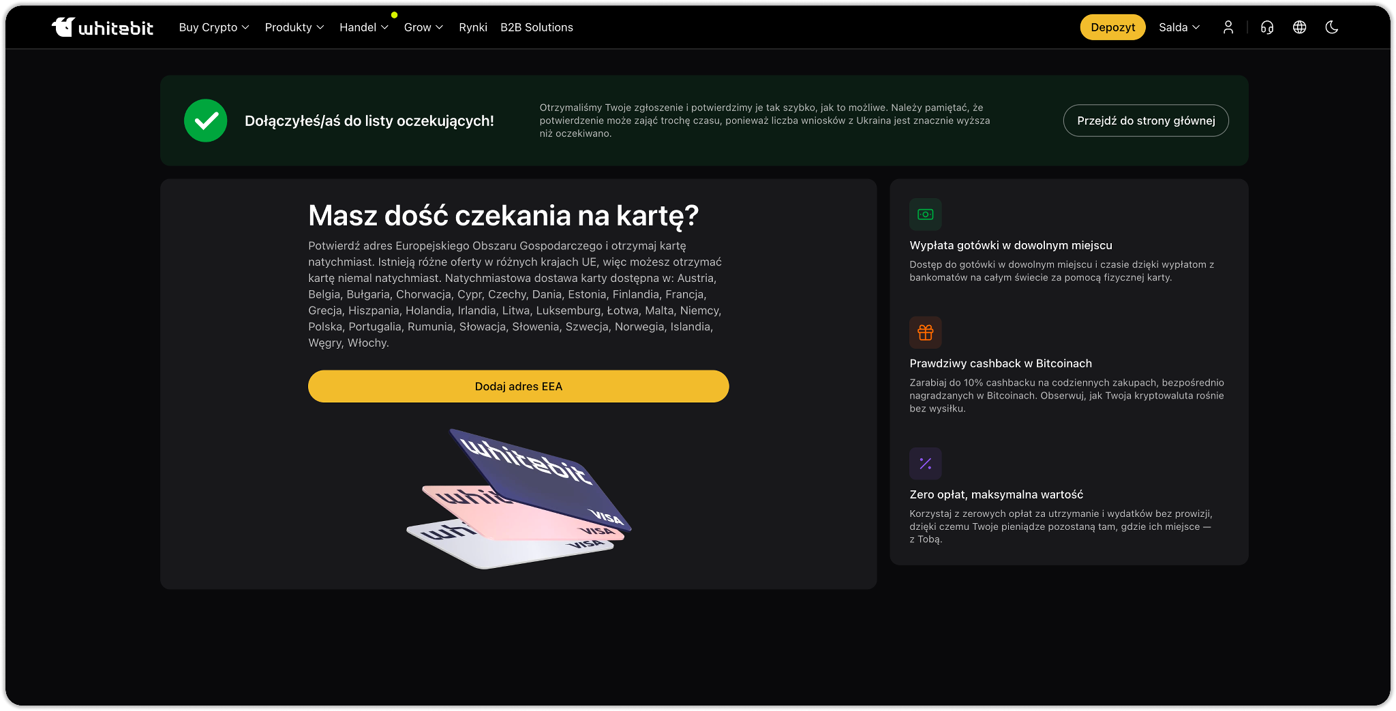
Task: Expand the Grow dropdown
Action: [423, 27]
